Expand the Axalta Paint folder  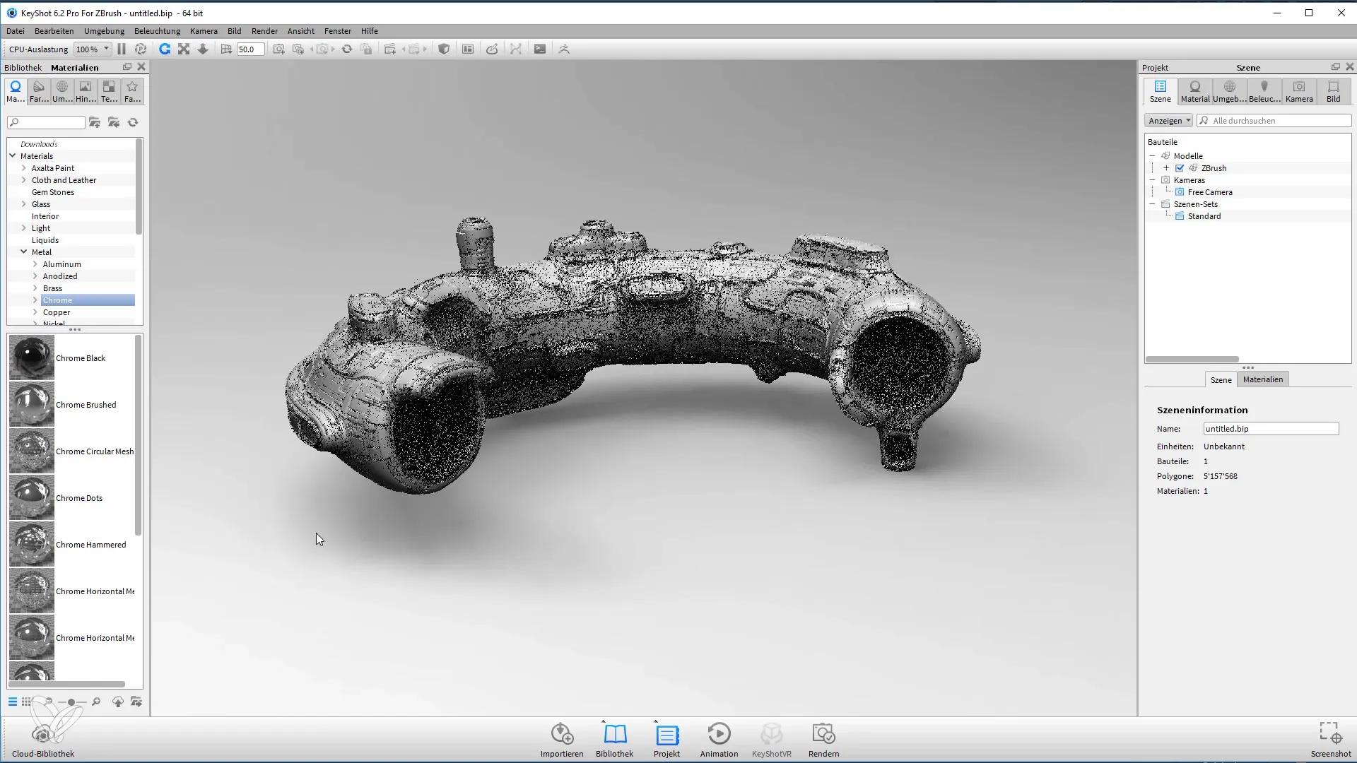coord(24,168)
